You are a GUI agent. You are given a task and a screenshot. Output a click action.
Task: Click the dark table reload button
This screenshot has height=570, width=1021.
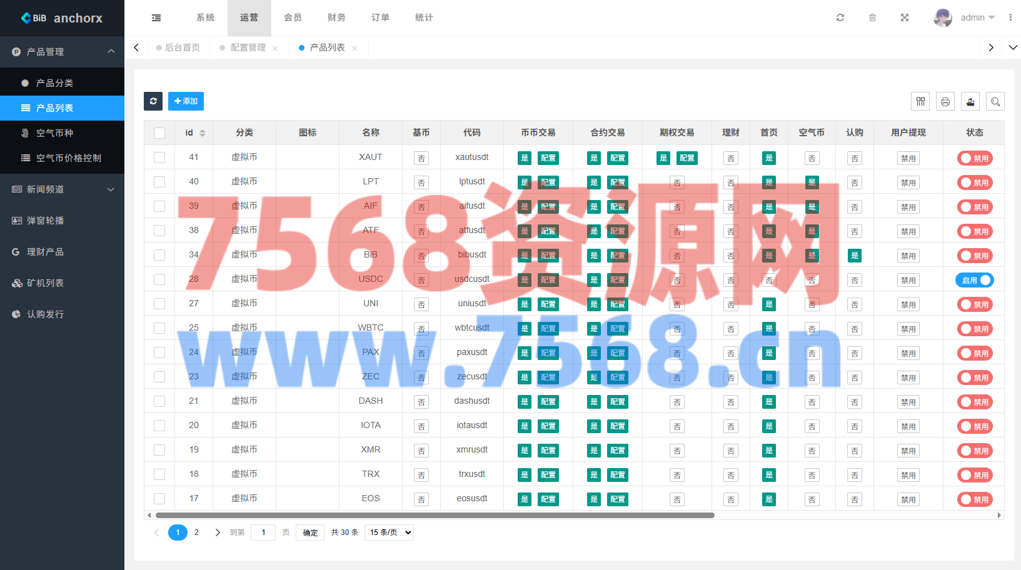(153, 101)
